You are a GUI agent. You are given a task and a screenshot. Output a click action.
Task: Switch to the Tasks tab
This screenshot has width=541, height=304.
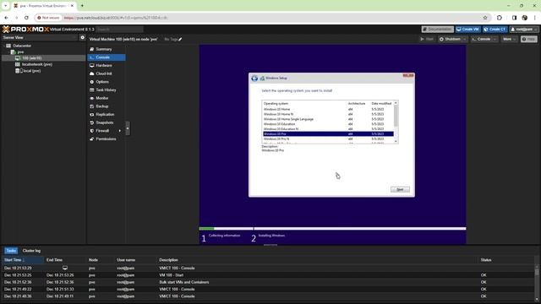pos(11,251)
